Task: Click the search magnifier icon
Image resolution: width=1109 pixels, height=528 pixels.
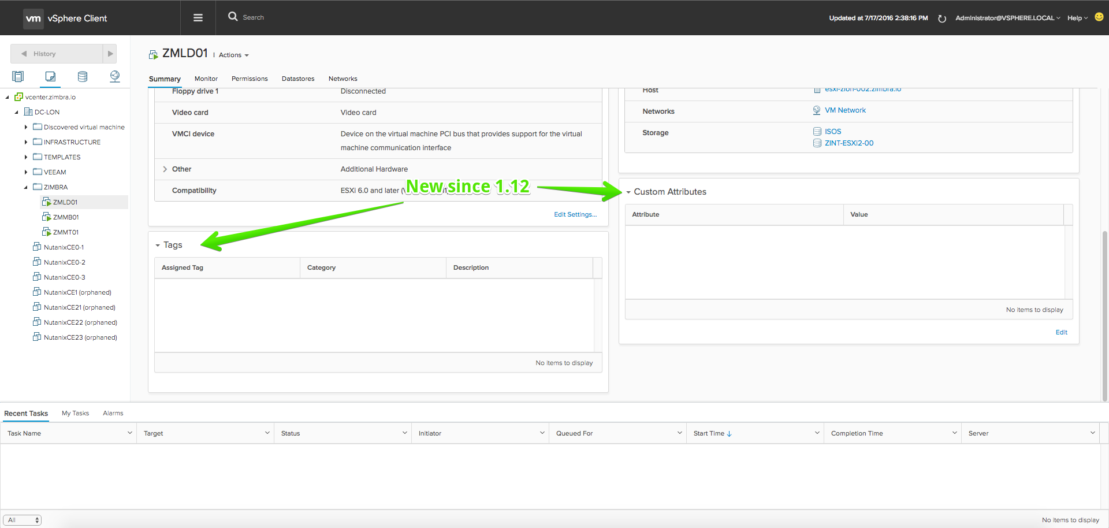Action: (x=233, y=17)
